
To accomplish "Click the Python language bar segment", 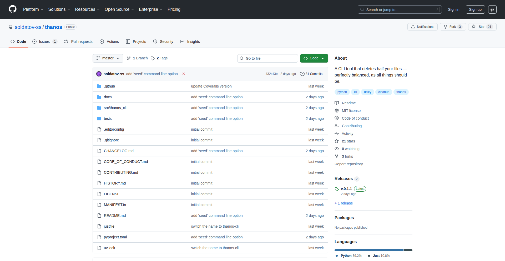I will [369, 250].
